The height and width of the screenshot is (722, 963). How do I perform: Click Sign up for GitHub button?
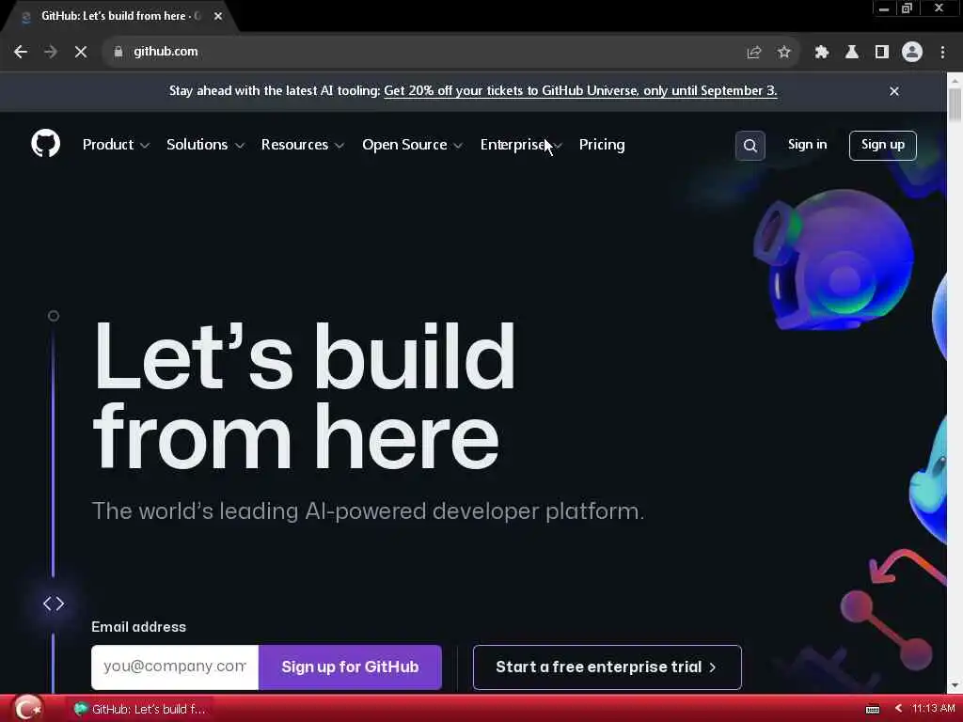point(350,667)
